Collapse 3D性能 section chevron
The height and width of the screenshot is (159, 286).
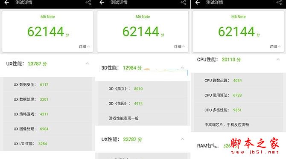pyautogui.click(x=182, y=68)
